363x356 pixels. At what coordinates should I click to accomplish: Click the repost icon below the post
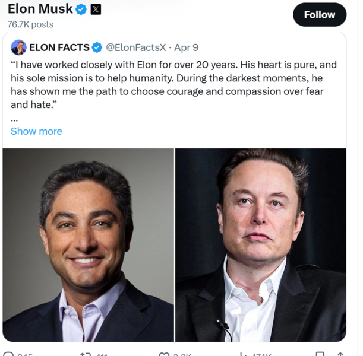click(x=85, y=354)
